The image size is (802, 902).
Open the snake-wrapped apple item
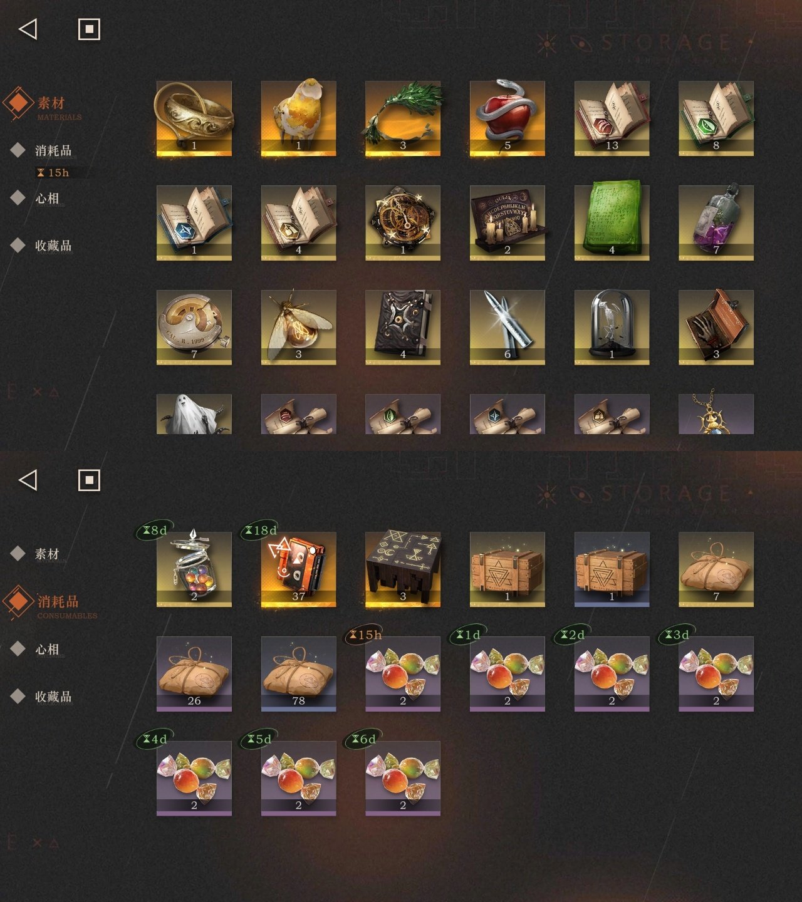pos(508,118)
